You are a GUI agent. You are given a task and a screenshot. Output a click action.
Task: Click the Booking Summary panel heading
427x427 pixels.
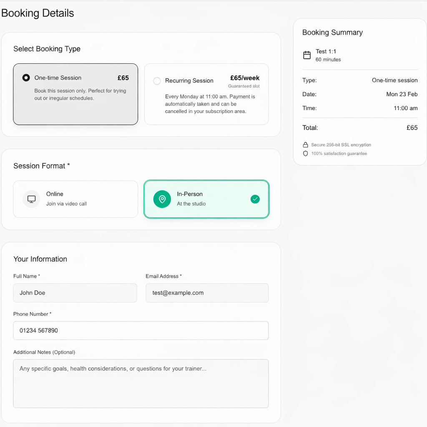pyautogui.click(x=332, y=32)
